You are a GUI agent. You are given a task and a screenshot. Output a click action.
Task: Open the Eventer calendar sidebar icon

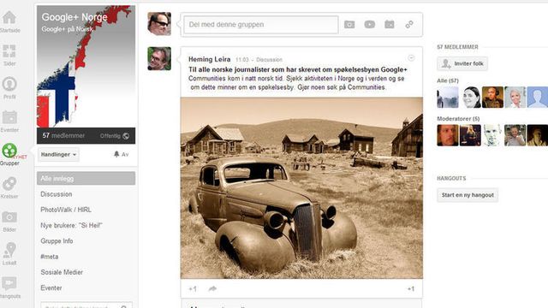click(9, 118)
